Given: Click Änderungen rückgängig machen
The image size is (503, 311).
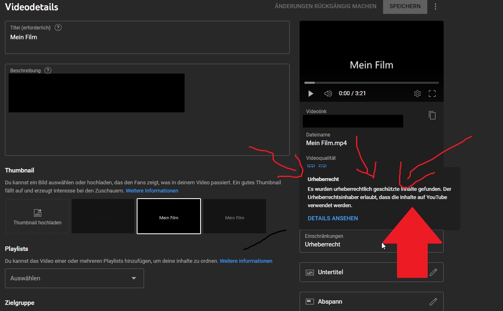Looking at the screenshot, I should (325, 7).
